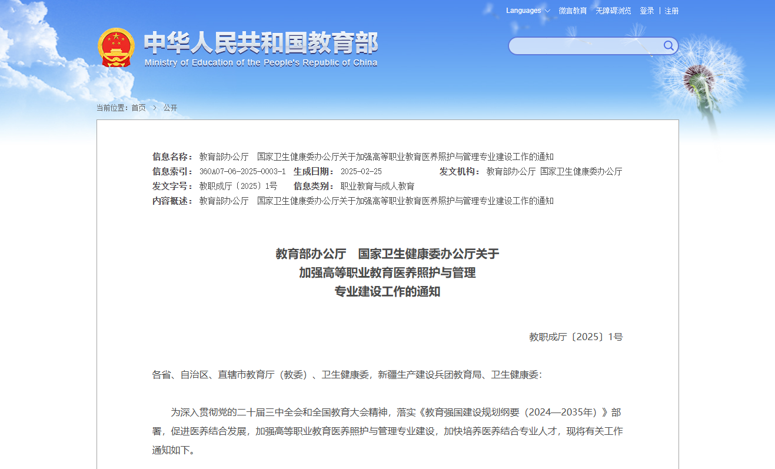Click the Ministry of Education English subtitle
The image size is (775, 469).
tap(261, 63)
